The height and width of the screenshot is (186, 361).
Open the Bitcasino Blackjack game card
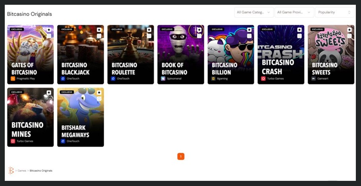tap(81, 55)
